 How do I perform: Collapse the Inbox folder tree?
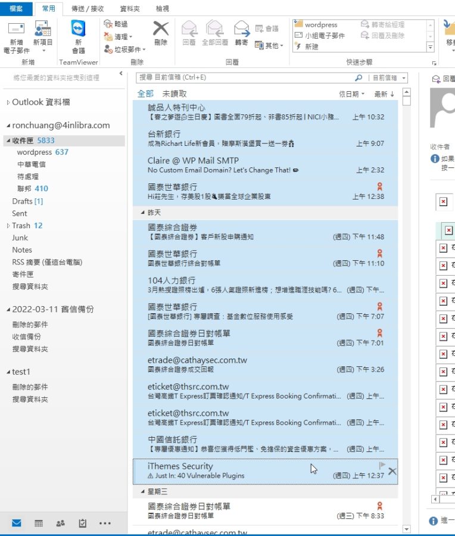[x=8, y=141]
